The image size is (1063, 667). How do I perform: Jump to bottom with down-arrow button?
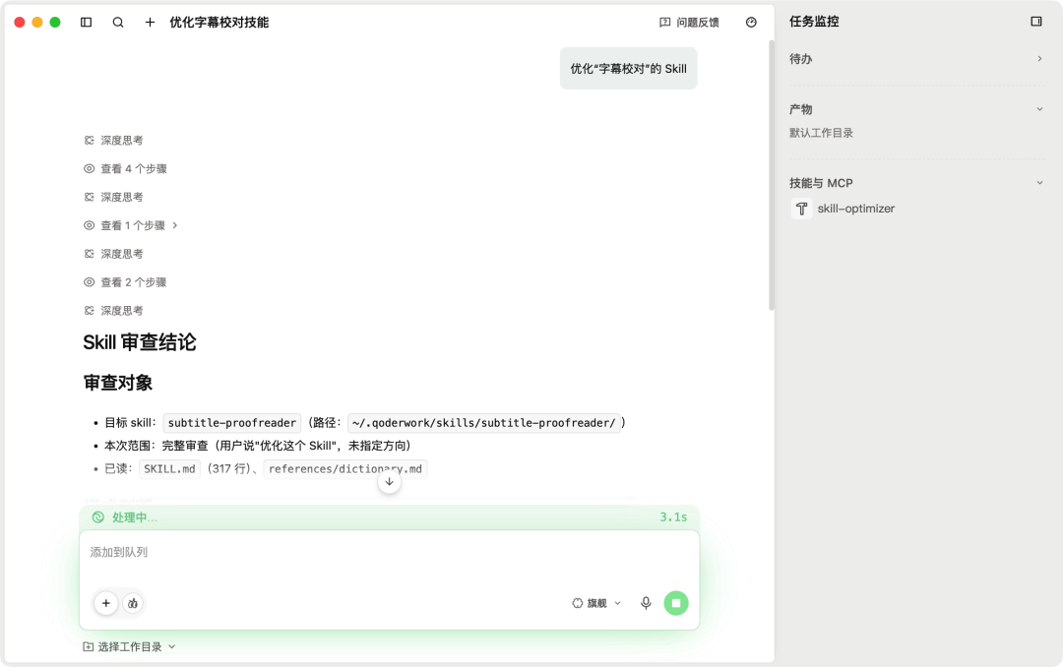(389, 482)
